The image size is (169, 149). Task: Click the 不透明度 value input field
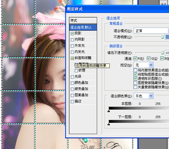coord(167,37)
